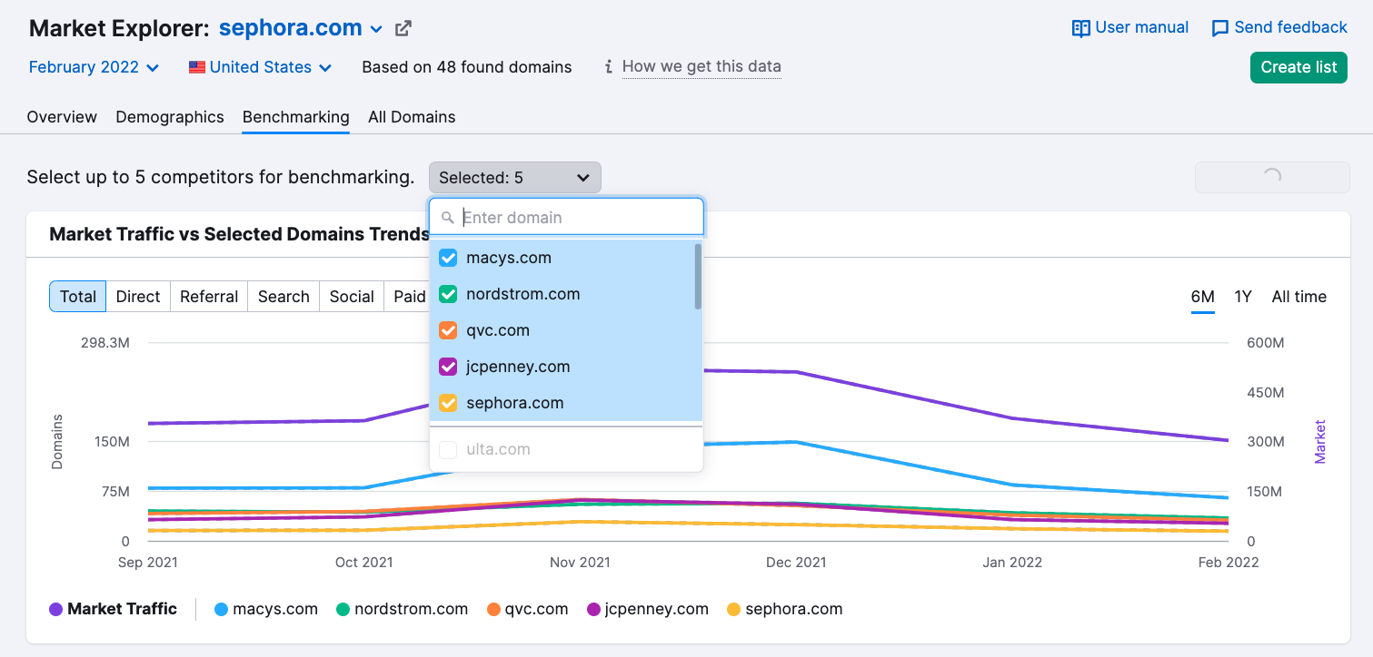The image size is (1373, 657).
Task: Click the loading button at right
Action: coord(1272,177)
